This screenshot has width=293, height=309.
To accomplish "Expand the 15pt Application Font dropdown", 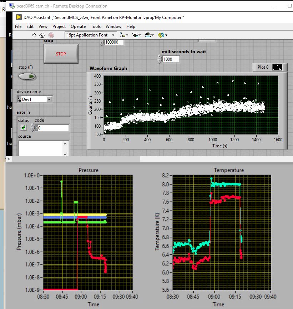I will pos(113,35).
